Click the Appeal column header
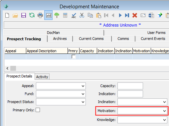169x126 pixels. 15,51
